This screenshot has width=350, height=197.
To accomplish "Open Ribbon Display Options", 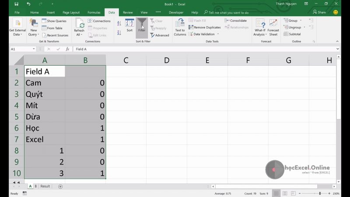I will 306,4.
